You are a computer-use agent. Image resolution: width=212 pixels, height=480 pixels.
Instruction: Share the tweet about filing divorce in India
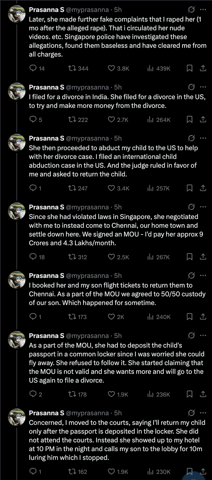203,119
